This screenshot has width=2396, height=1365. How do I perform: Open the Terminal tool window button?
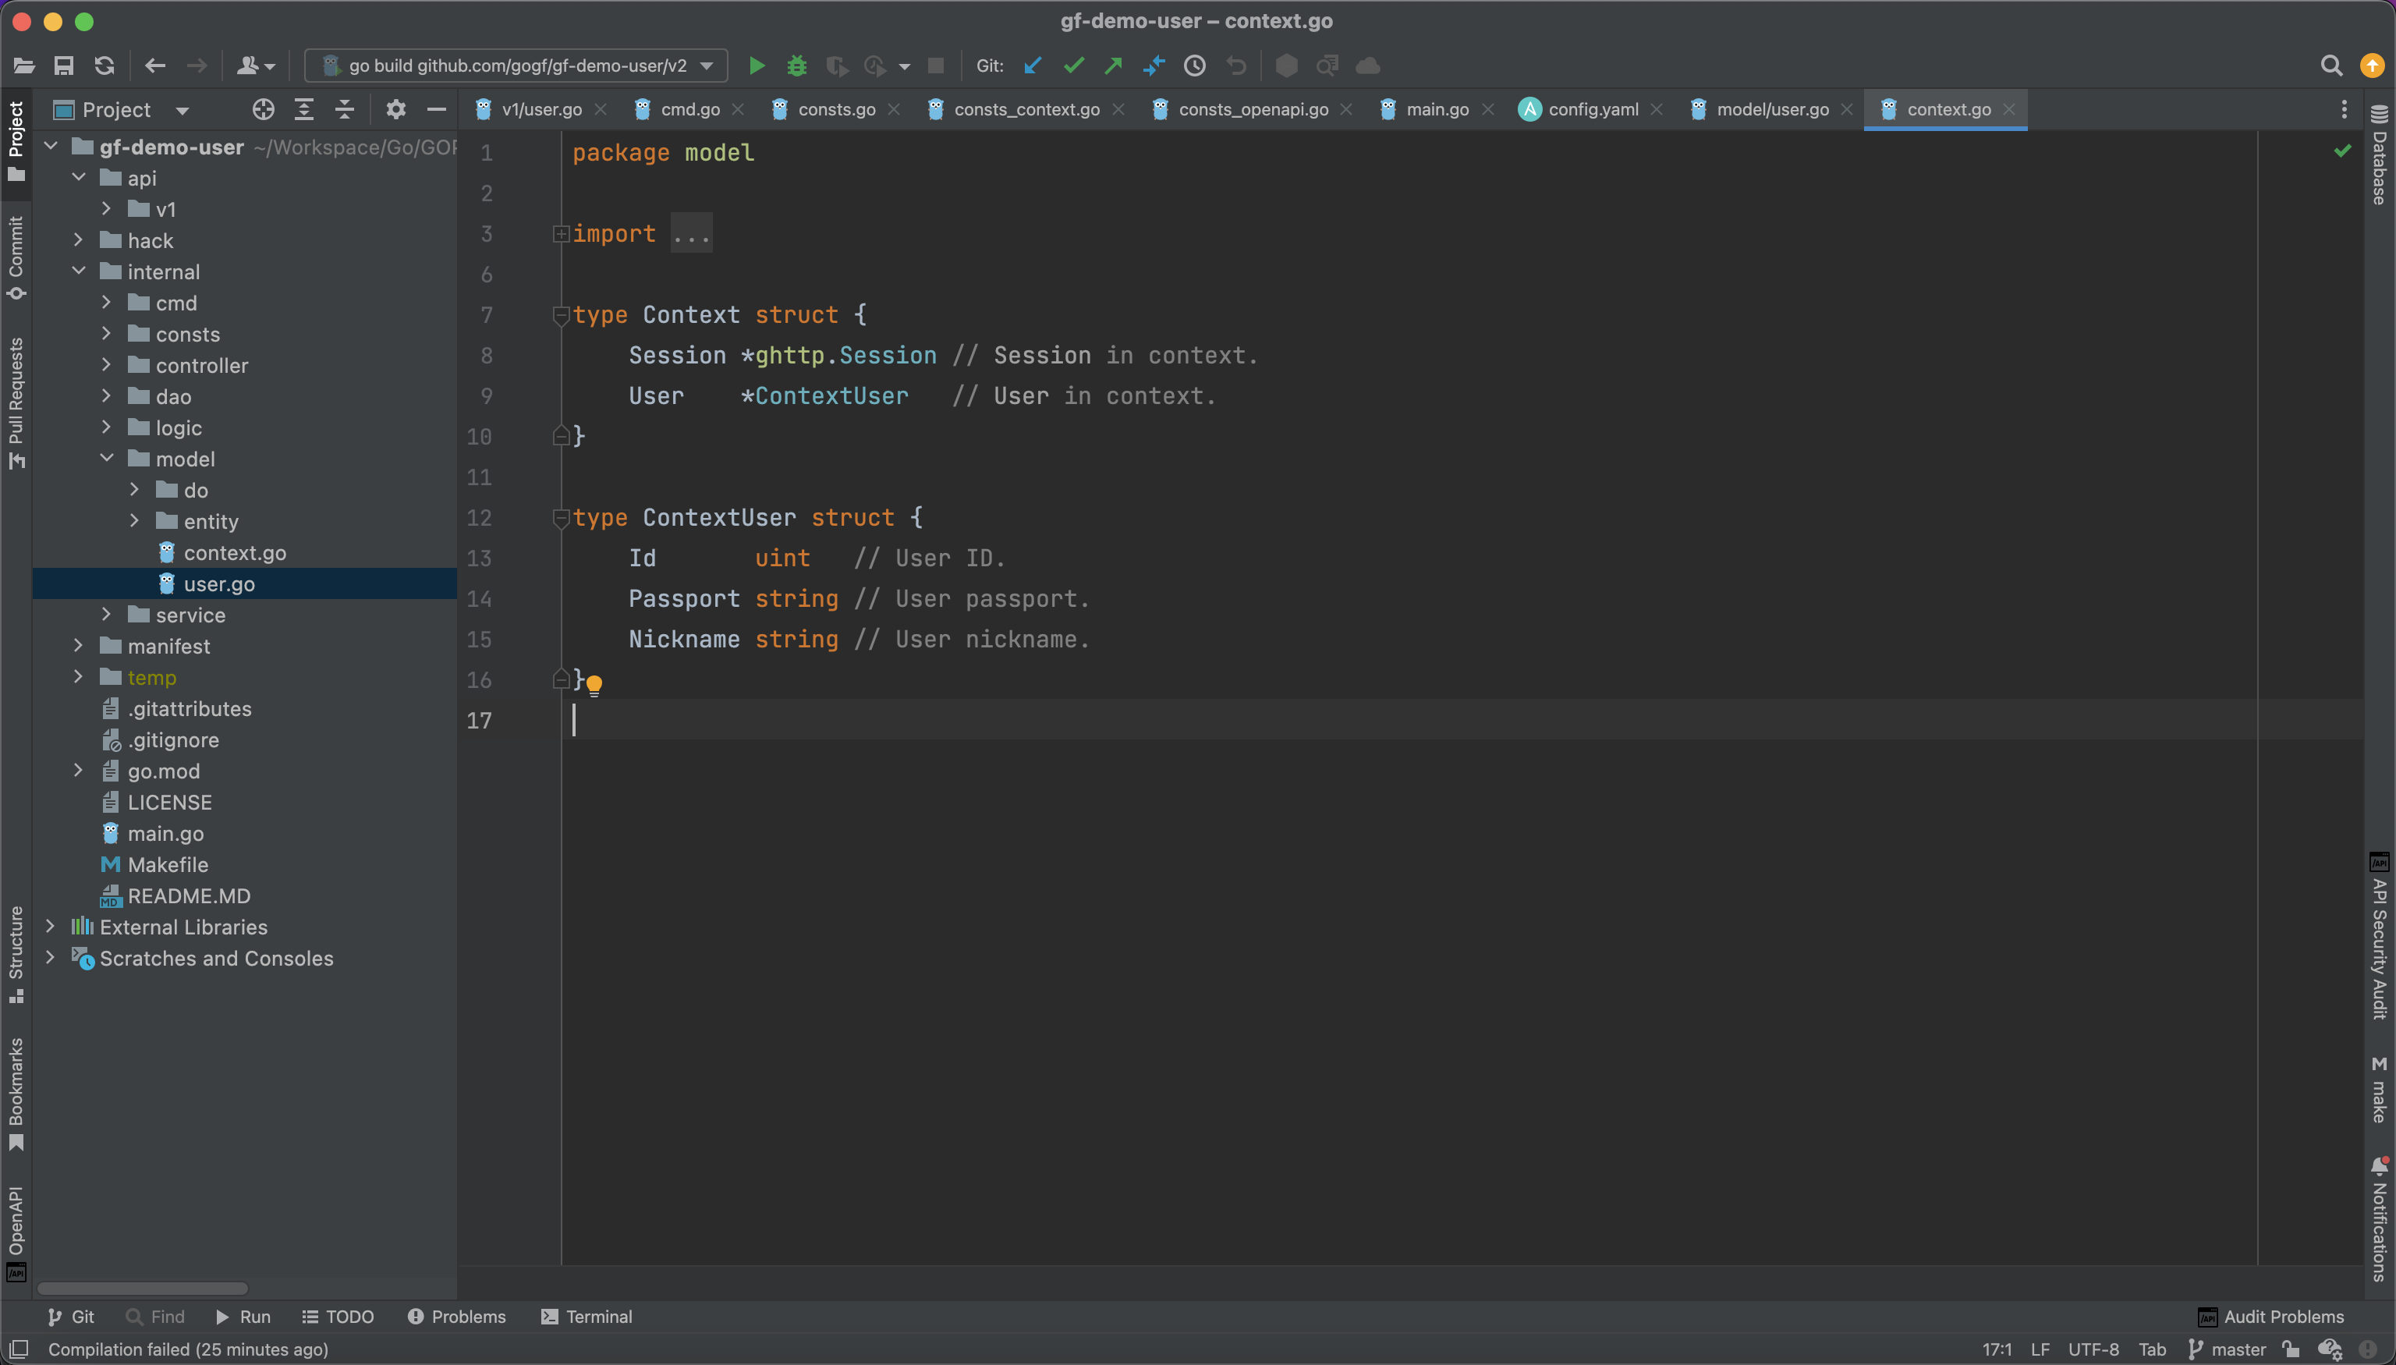click(587, 1317)
